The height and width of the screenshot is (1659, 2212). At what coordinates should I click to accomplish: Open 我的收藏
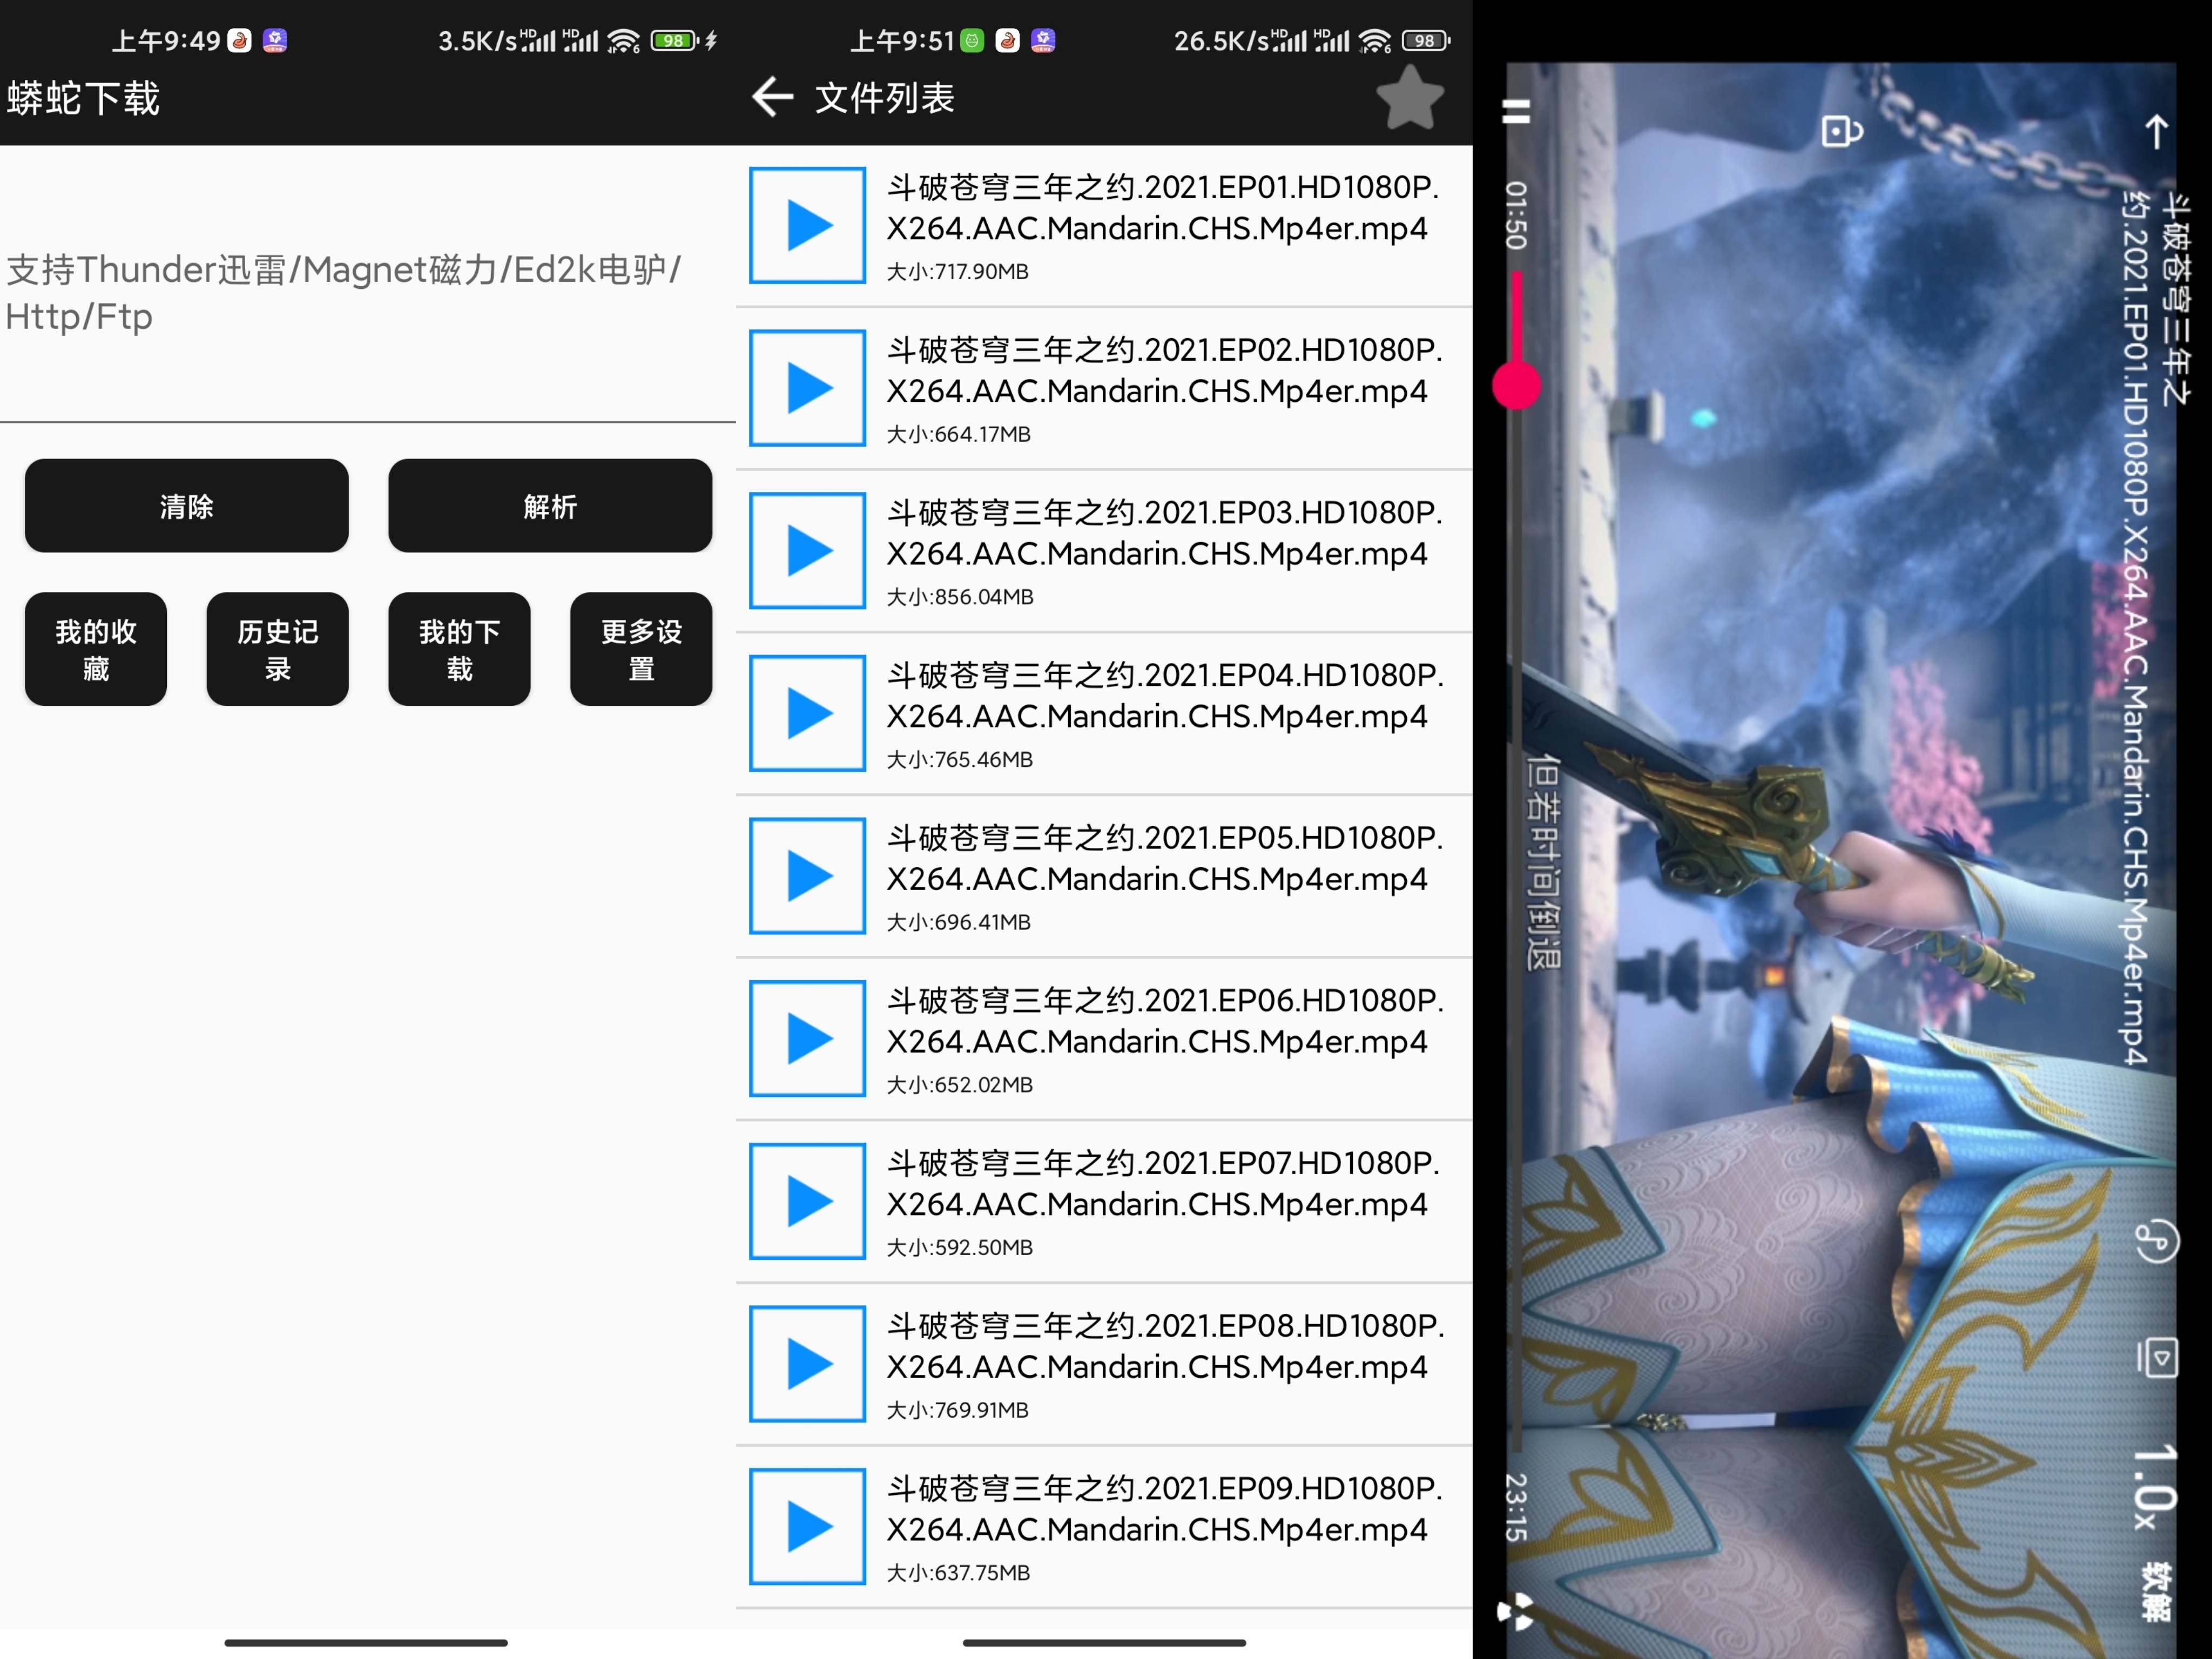pyautogui.click(x=96, y=649)
